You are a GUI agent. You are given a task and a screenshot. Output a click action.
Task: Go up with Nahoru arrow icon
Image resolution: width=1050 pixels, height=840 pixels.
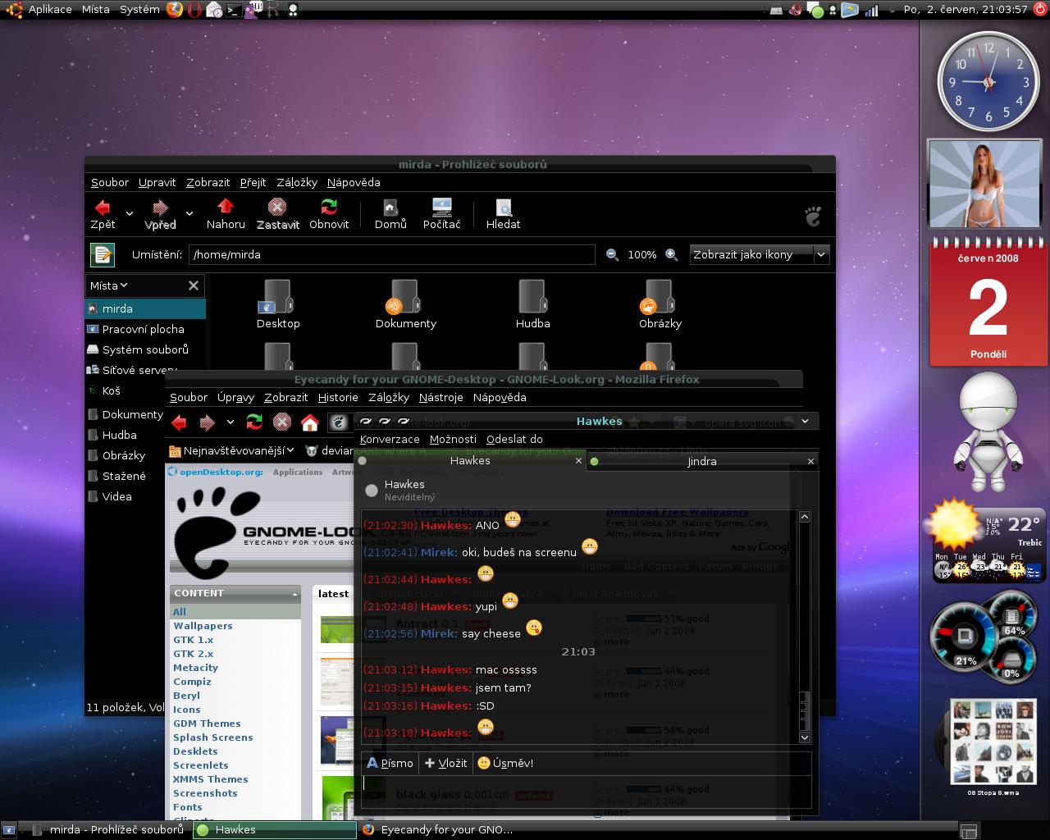point(226,207)
